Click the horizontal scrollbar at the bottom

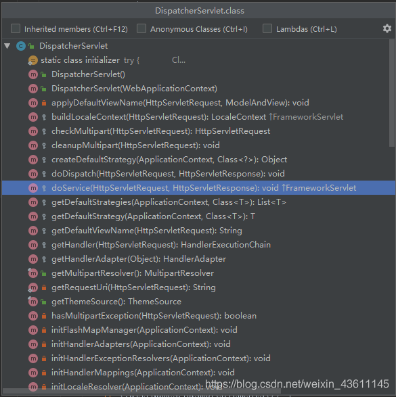(141, 392)
